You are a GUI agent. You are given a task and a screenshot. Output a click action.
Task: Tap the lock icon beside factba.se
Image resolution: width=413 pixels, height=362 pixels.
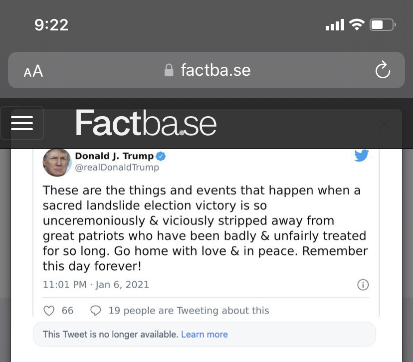point(169,70)
